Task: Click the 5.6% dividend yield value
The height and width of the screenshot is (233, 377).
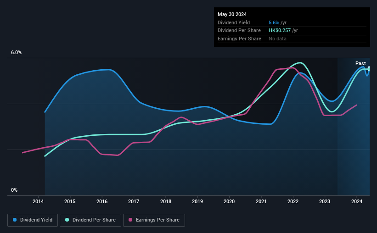Action: [274, 22]
